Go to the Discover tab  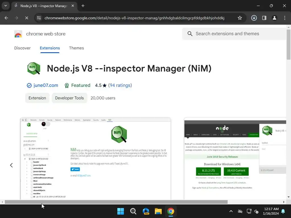tap(22, 48)
